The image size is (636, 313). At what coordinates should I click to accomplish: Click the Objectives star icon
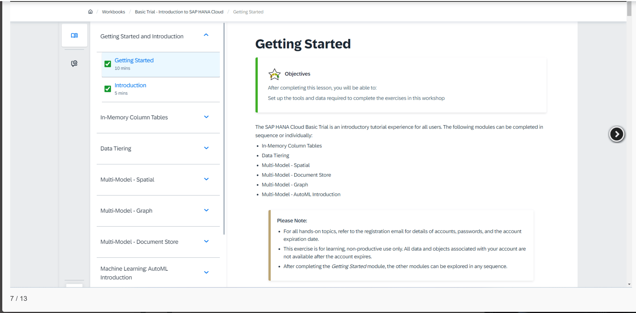[274, 74]
